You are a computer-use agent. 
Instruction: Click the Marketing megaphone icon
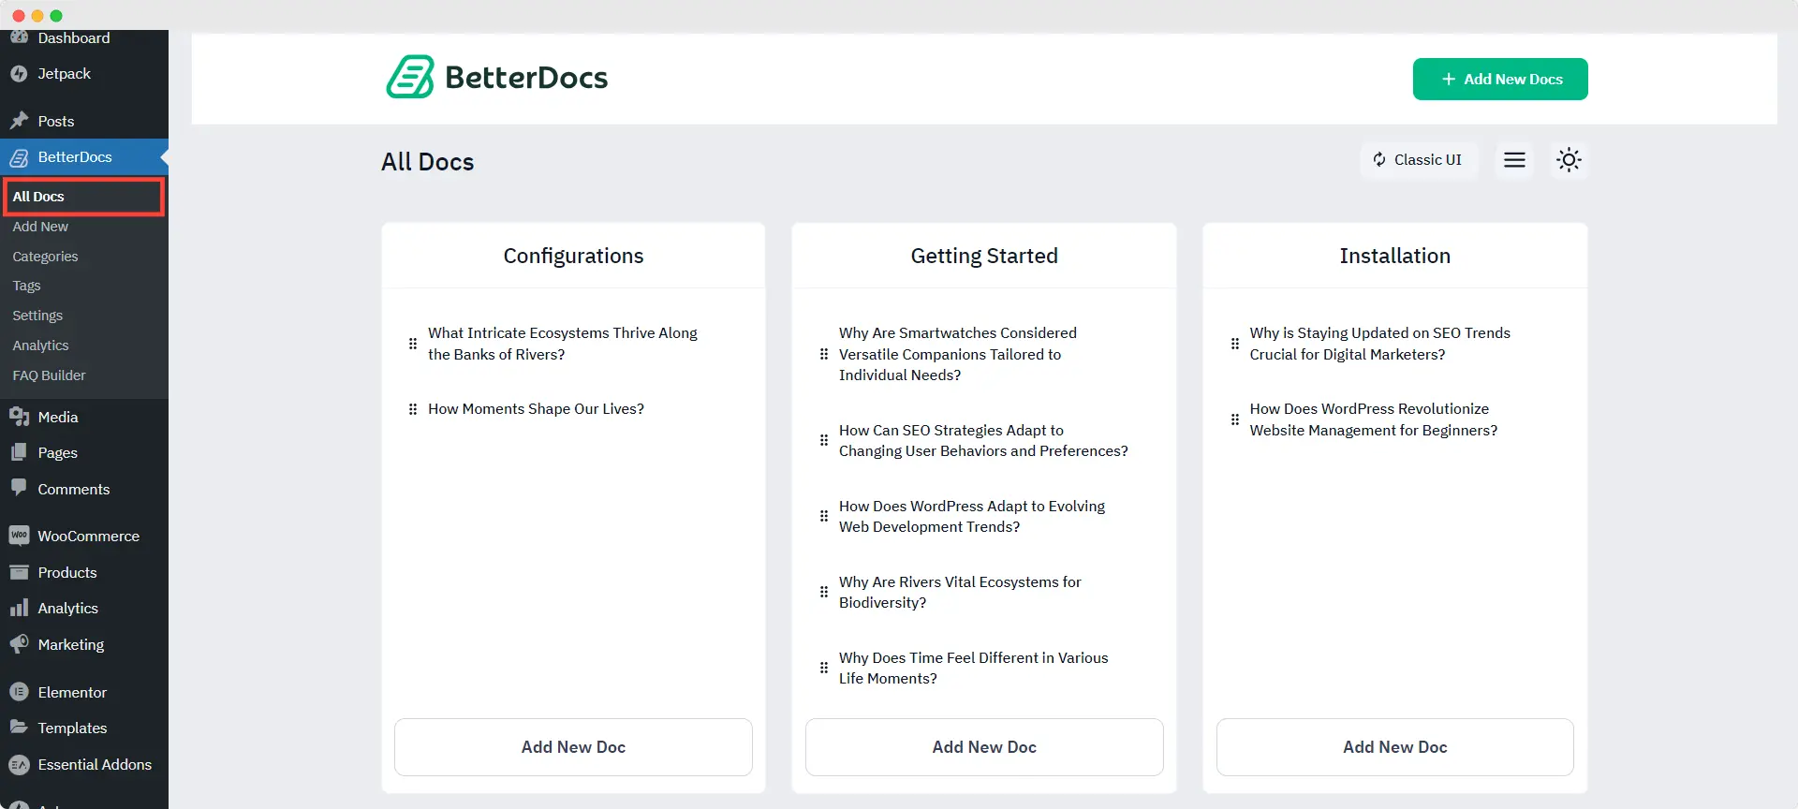(x=19, y=644)
